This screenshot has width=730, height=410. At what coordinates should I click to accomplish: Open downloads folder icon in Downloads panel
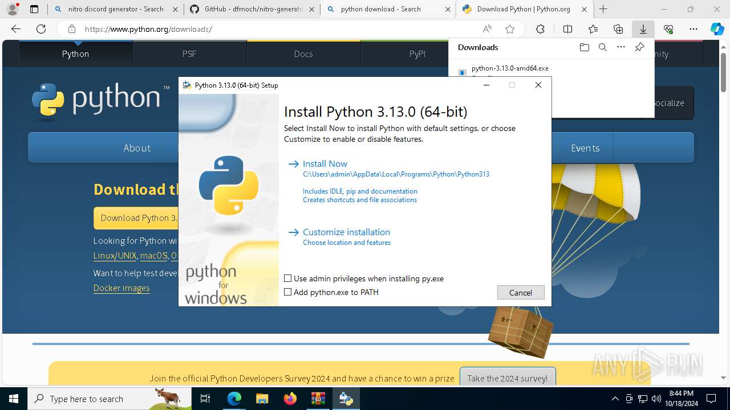click(584, 47)
